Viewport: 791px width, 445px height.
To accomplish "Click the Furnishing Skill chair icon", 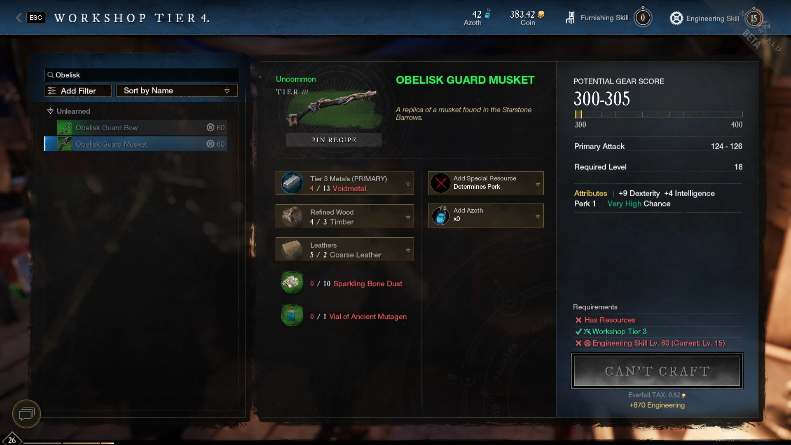I will pos(570,18).
